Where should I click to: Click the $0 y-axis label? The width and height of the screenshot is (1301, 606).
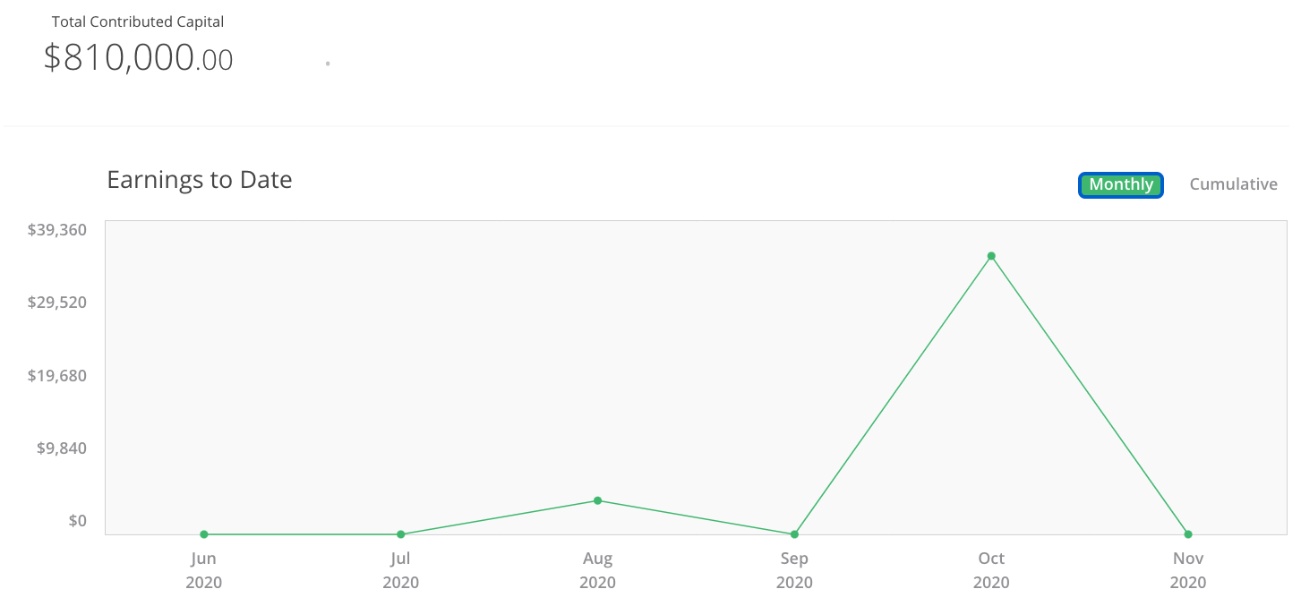click(x=78, y=521)
